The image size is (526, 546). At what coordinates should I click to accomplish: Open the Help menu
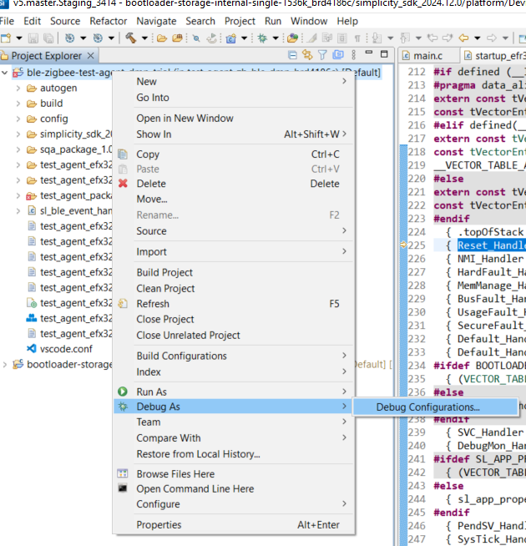coord(347,21)
